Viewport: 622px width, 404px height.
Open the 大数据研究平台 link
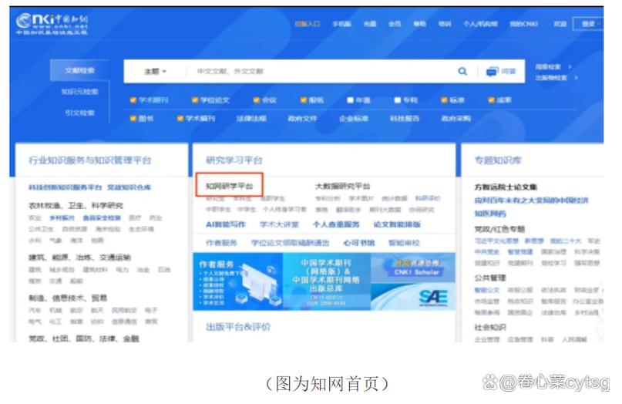click(342, 186)
